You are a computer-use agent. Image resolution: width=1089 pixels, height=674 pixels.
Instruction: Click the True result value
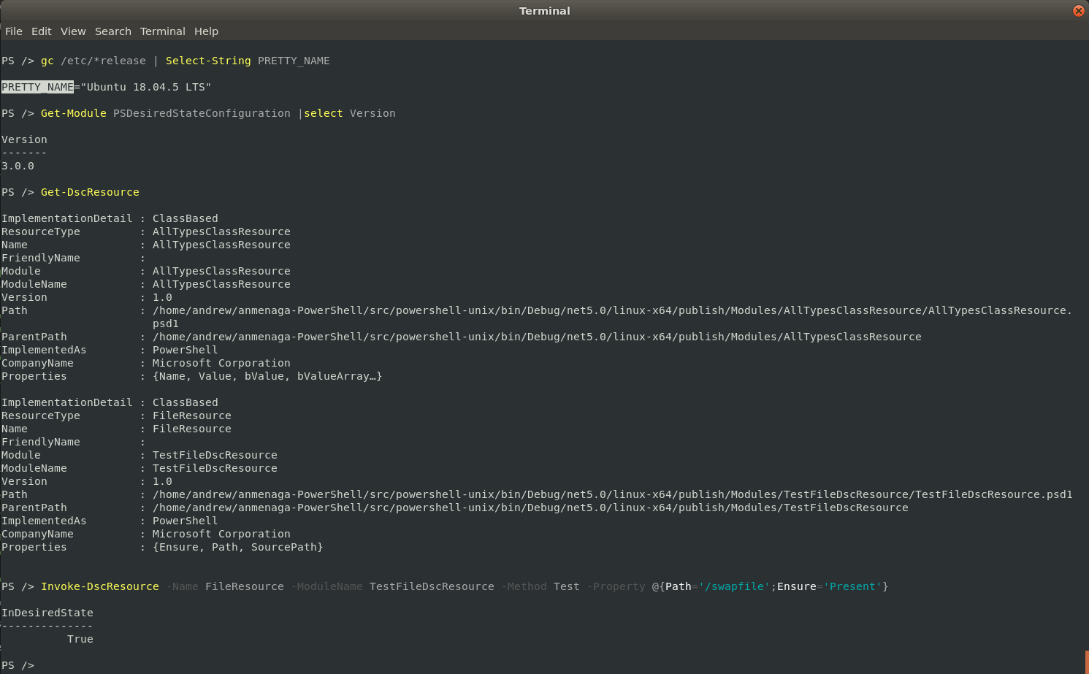point(80,639)
